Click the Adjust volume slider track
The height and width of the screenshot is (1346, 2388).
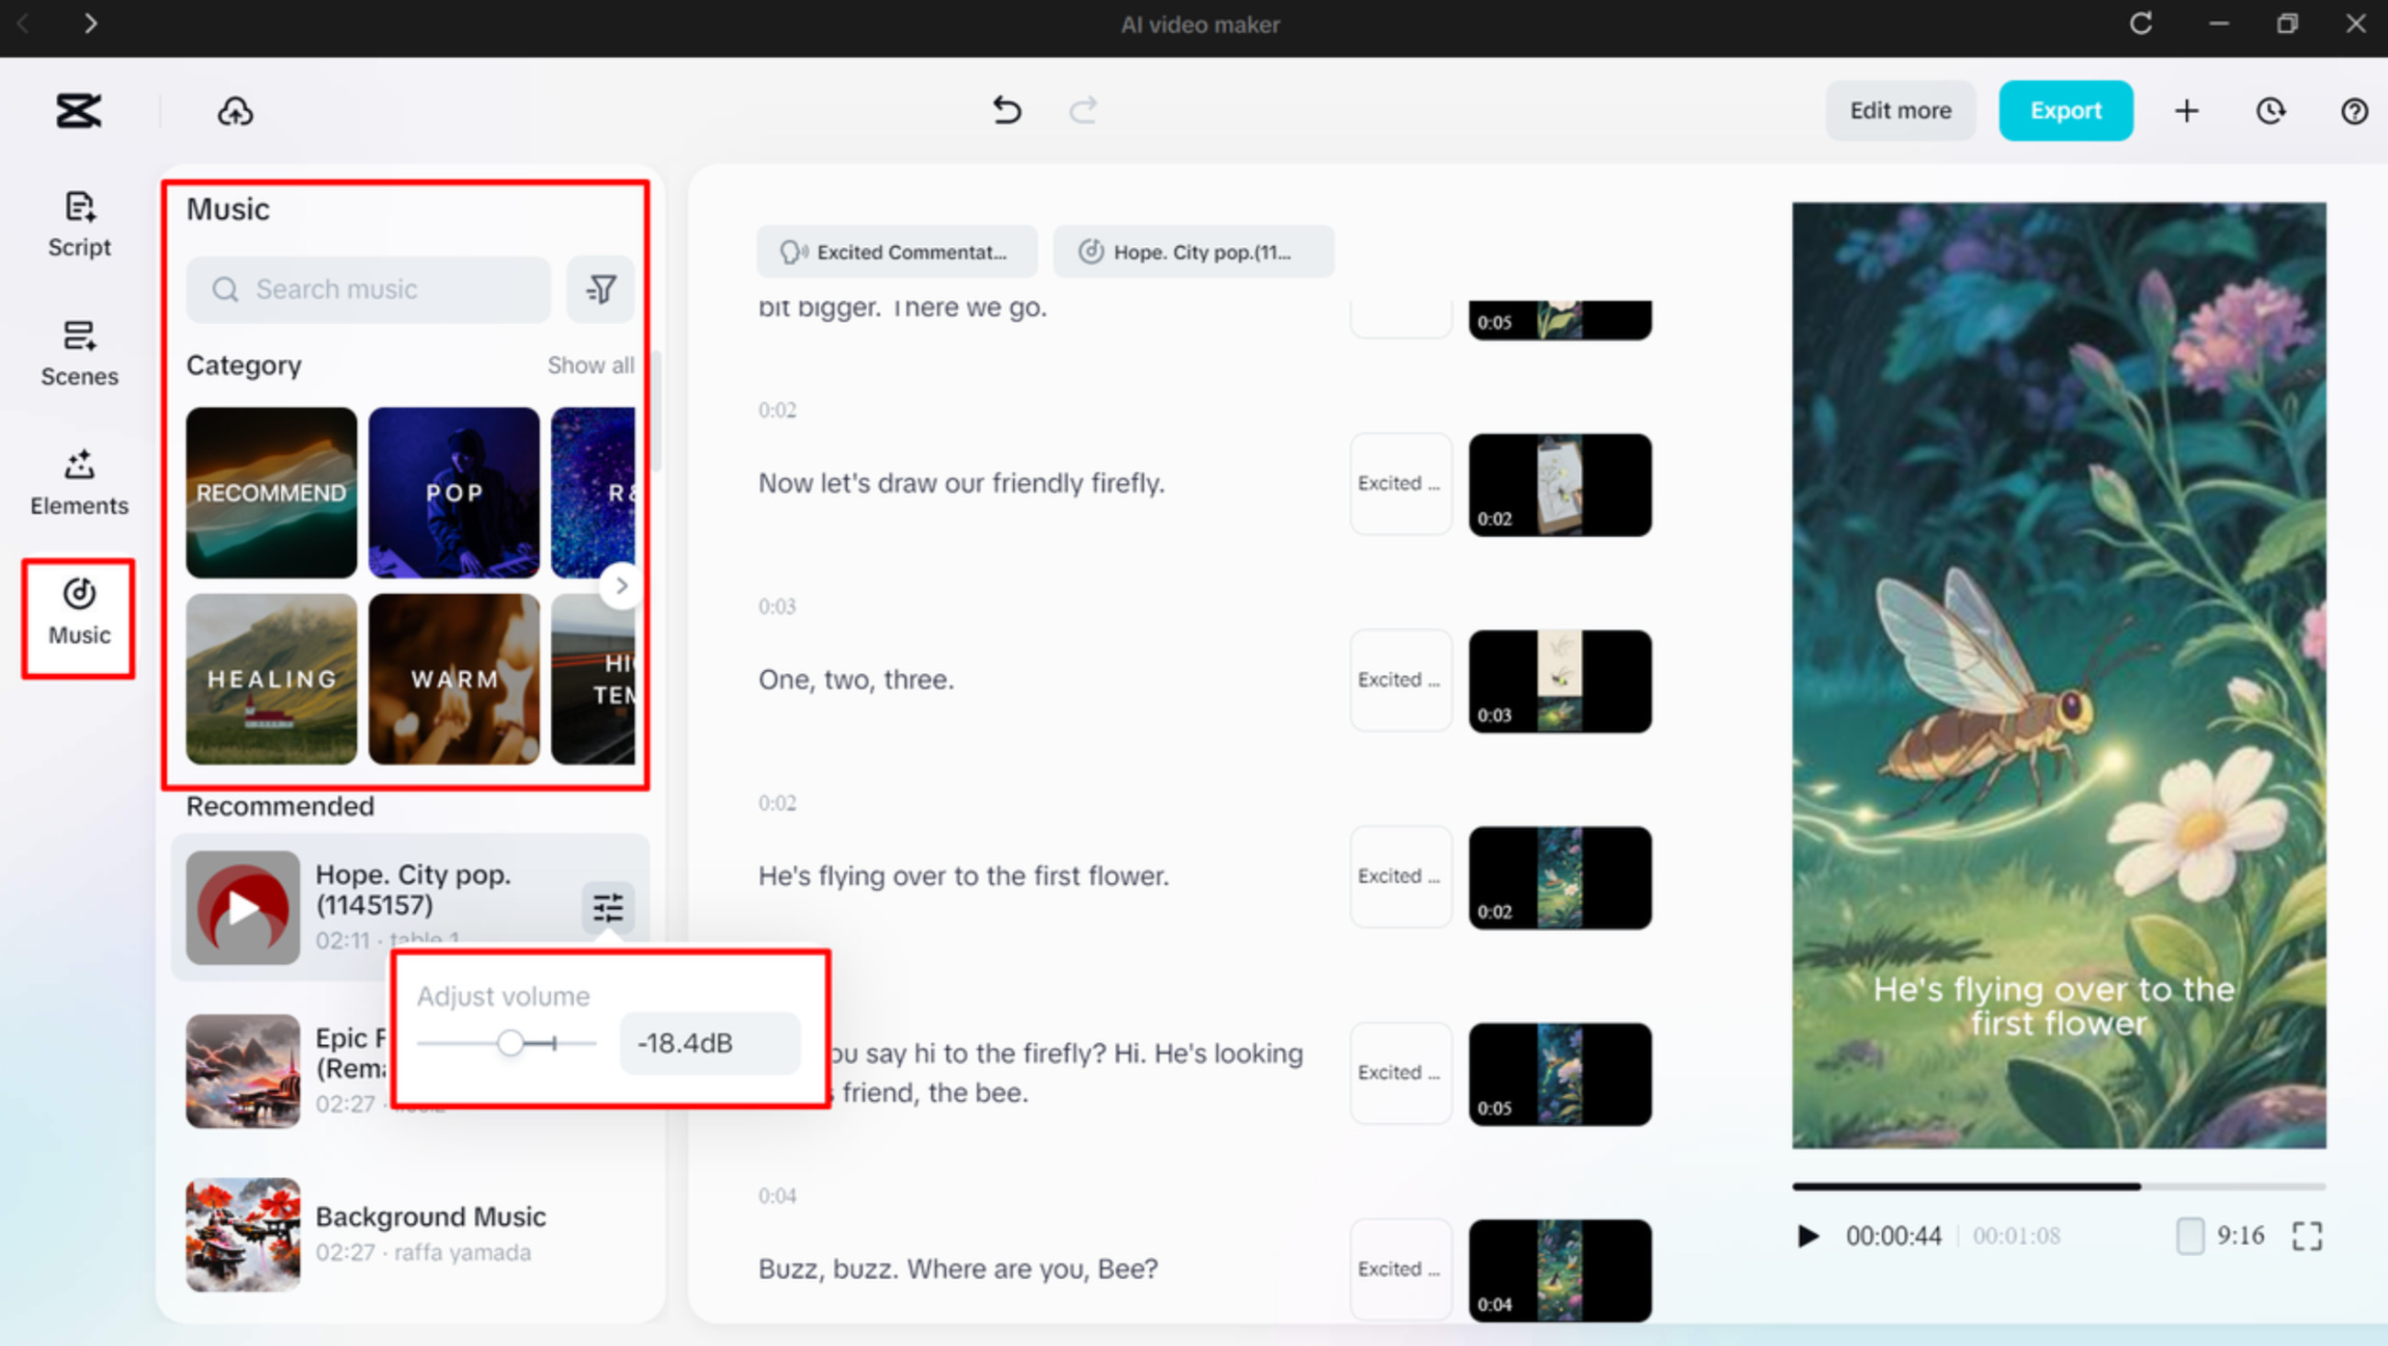click(508, 1044)
